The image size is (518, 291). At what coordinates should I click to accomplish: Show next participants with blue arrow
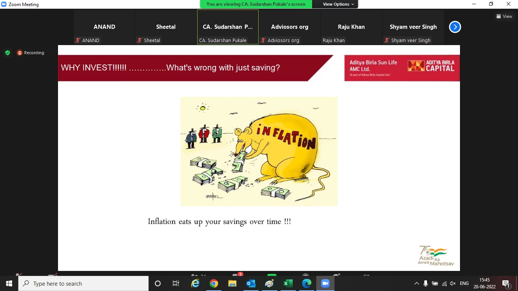click(455, 27)
